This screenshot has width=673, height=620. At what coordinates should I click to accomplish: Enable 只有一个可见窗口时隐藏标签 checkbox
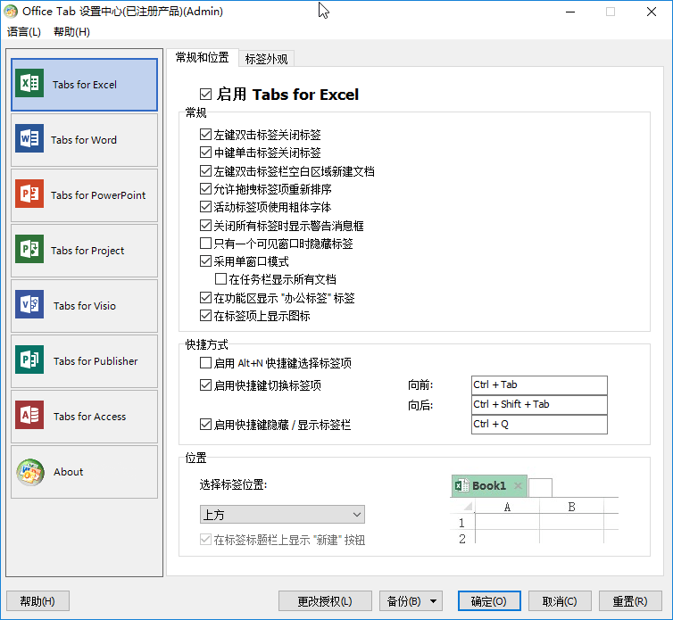point(205,244)
